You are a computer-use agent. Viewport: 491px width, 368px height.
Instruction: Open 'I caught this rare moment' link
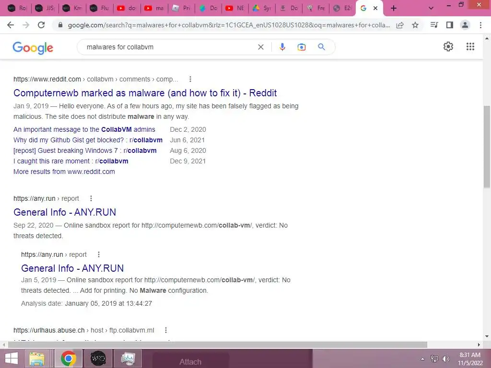click(x=71, y=161)
